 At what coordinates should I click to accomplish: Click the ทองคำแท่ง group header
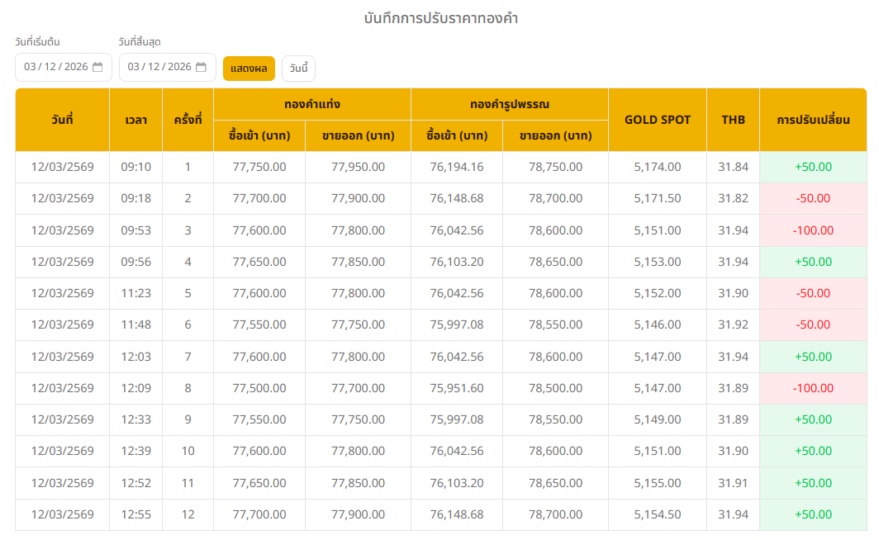(311, 105)
